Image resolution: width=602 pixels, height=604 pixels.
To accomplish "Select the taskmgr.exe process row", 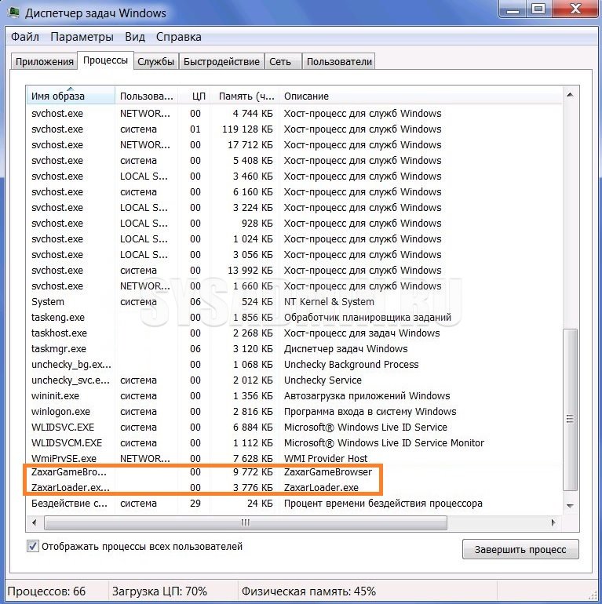I will (59, 349).
